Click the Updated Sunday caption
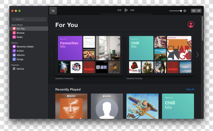Screen dimensions: 213x131 [x=134, y=78]
